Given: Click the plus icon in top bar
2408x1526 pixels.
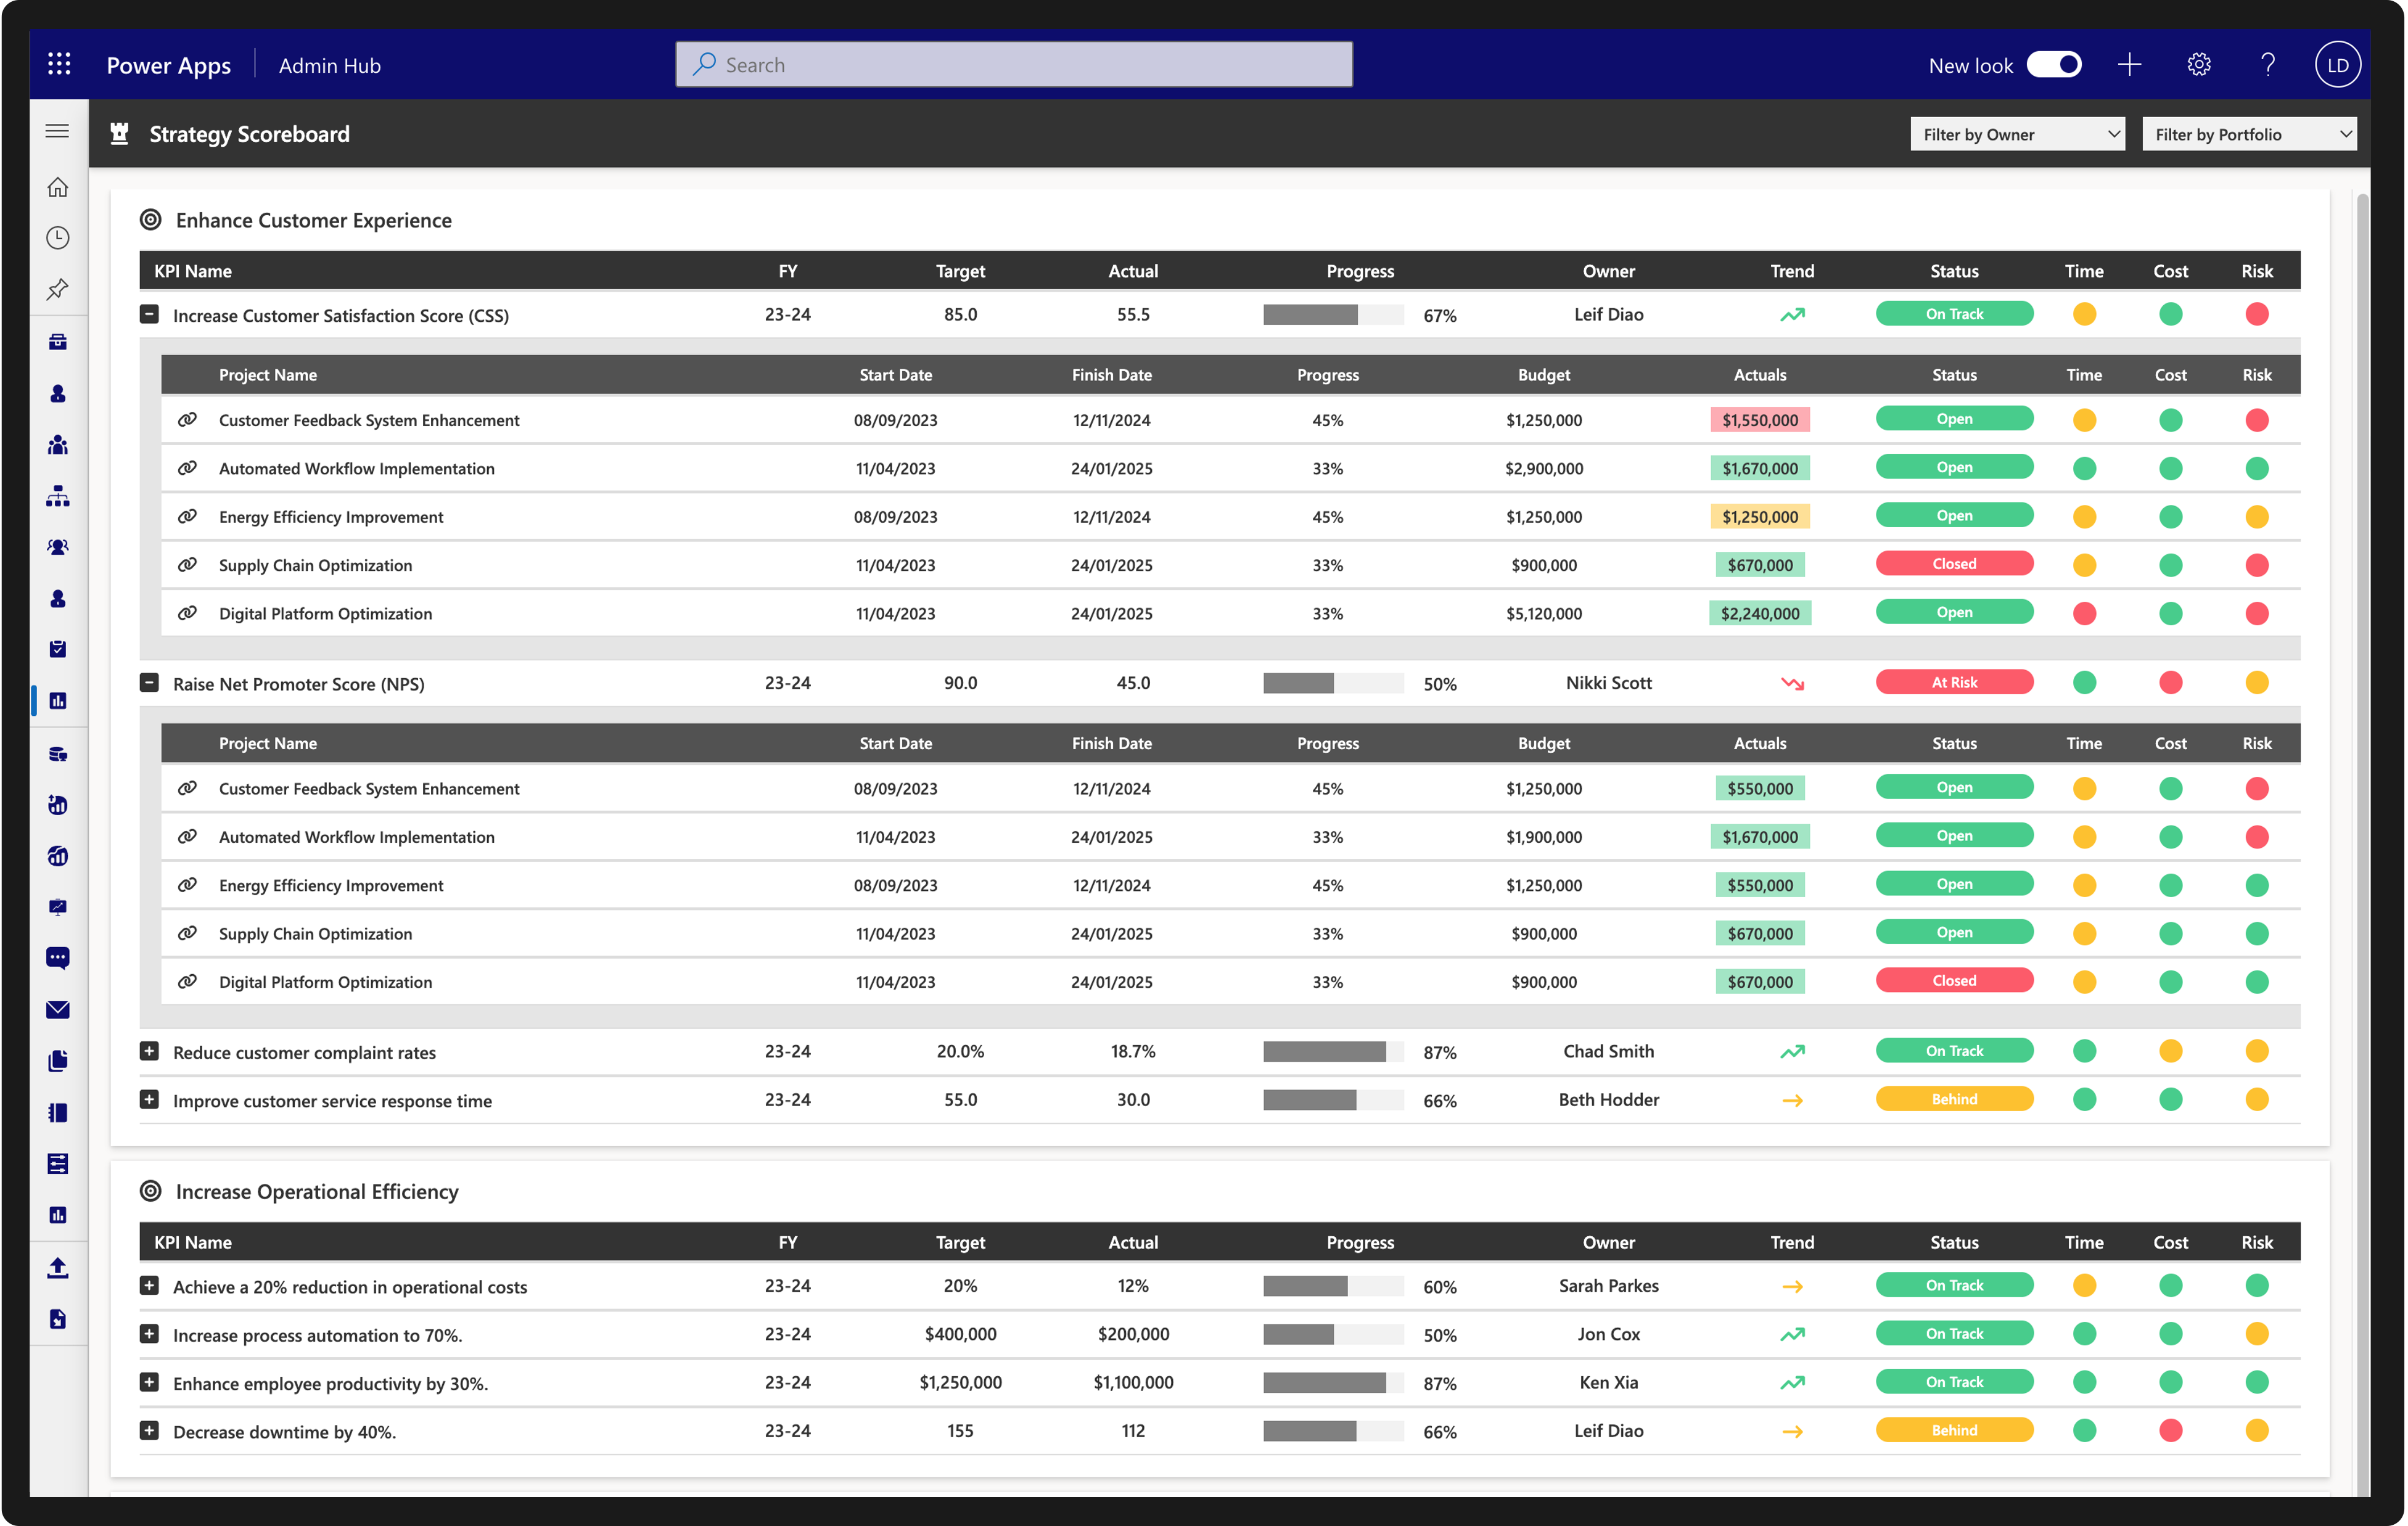Looking at the screenshot, I should 2129,65.
